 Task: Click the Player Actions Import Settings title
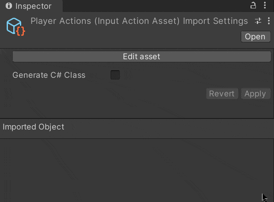(139, 21)
